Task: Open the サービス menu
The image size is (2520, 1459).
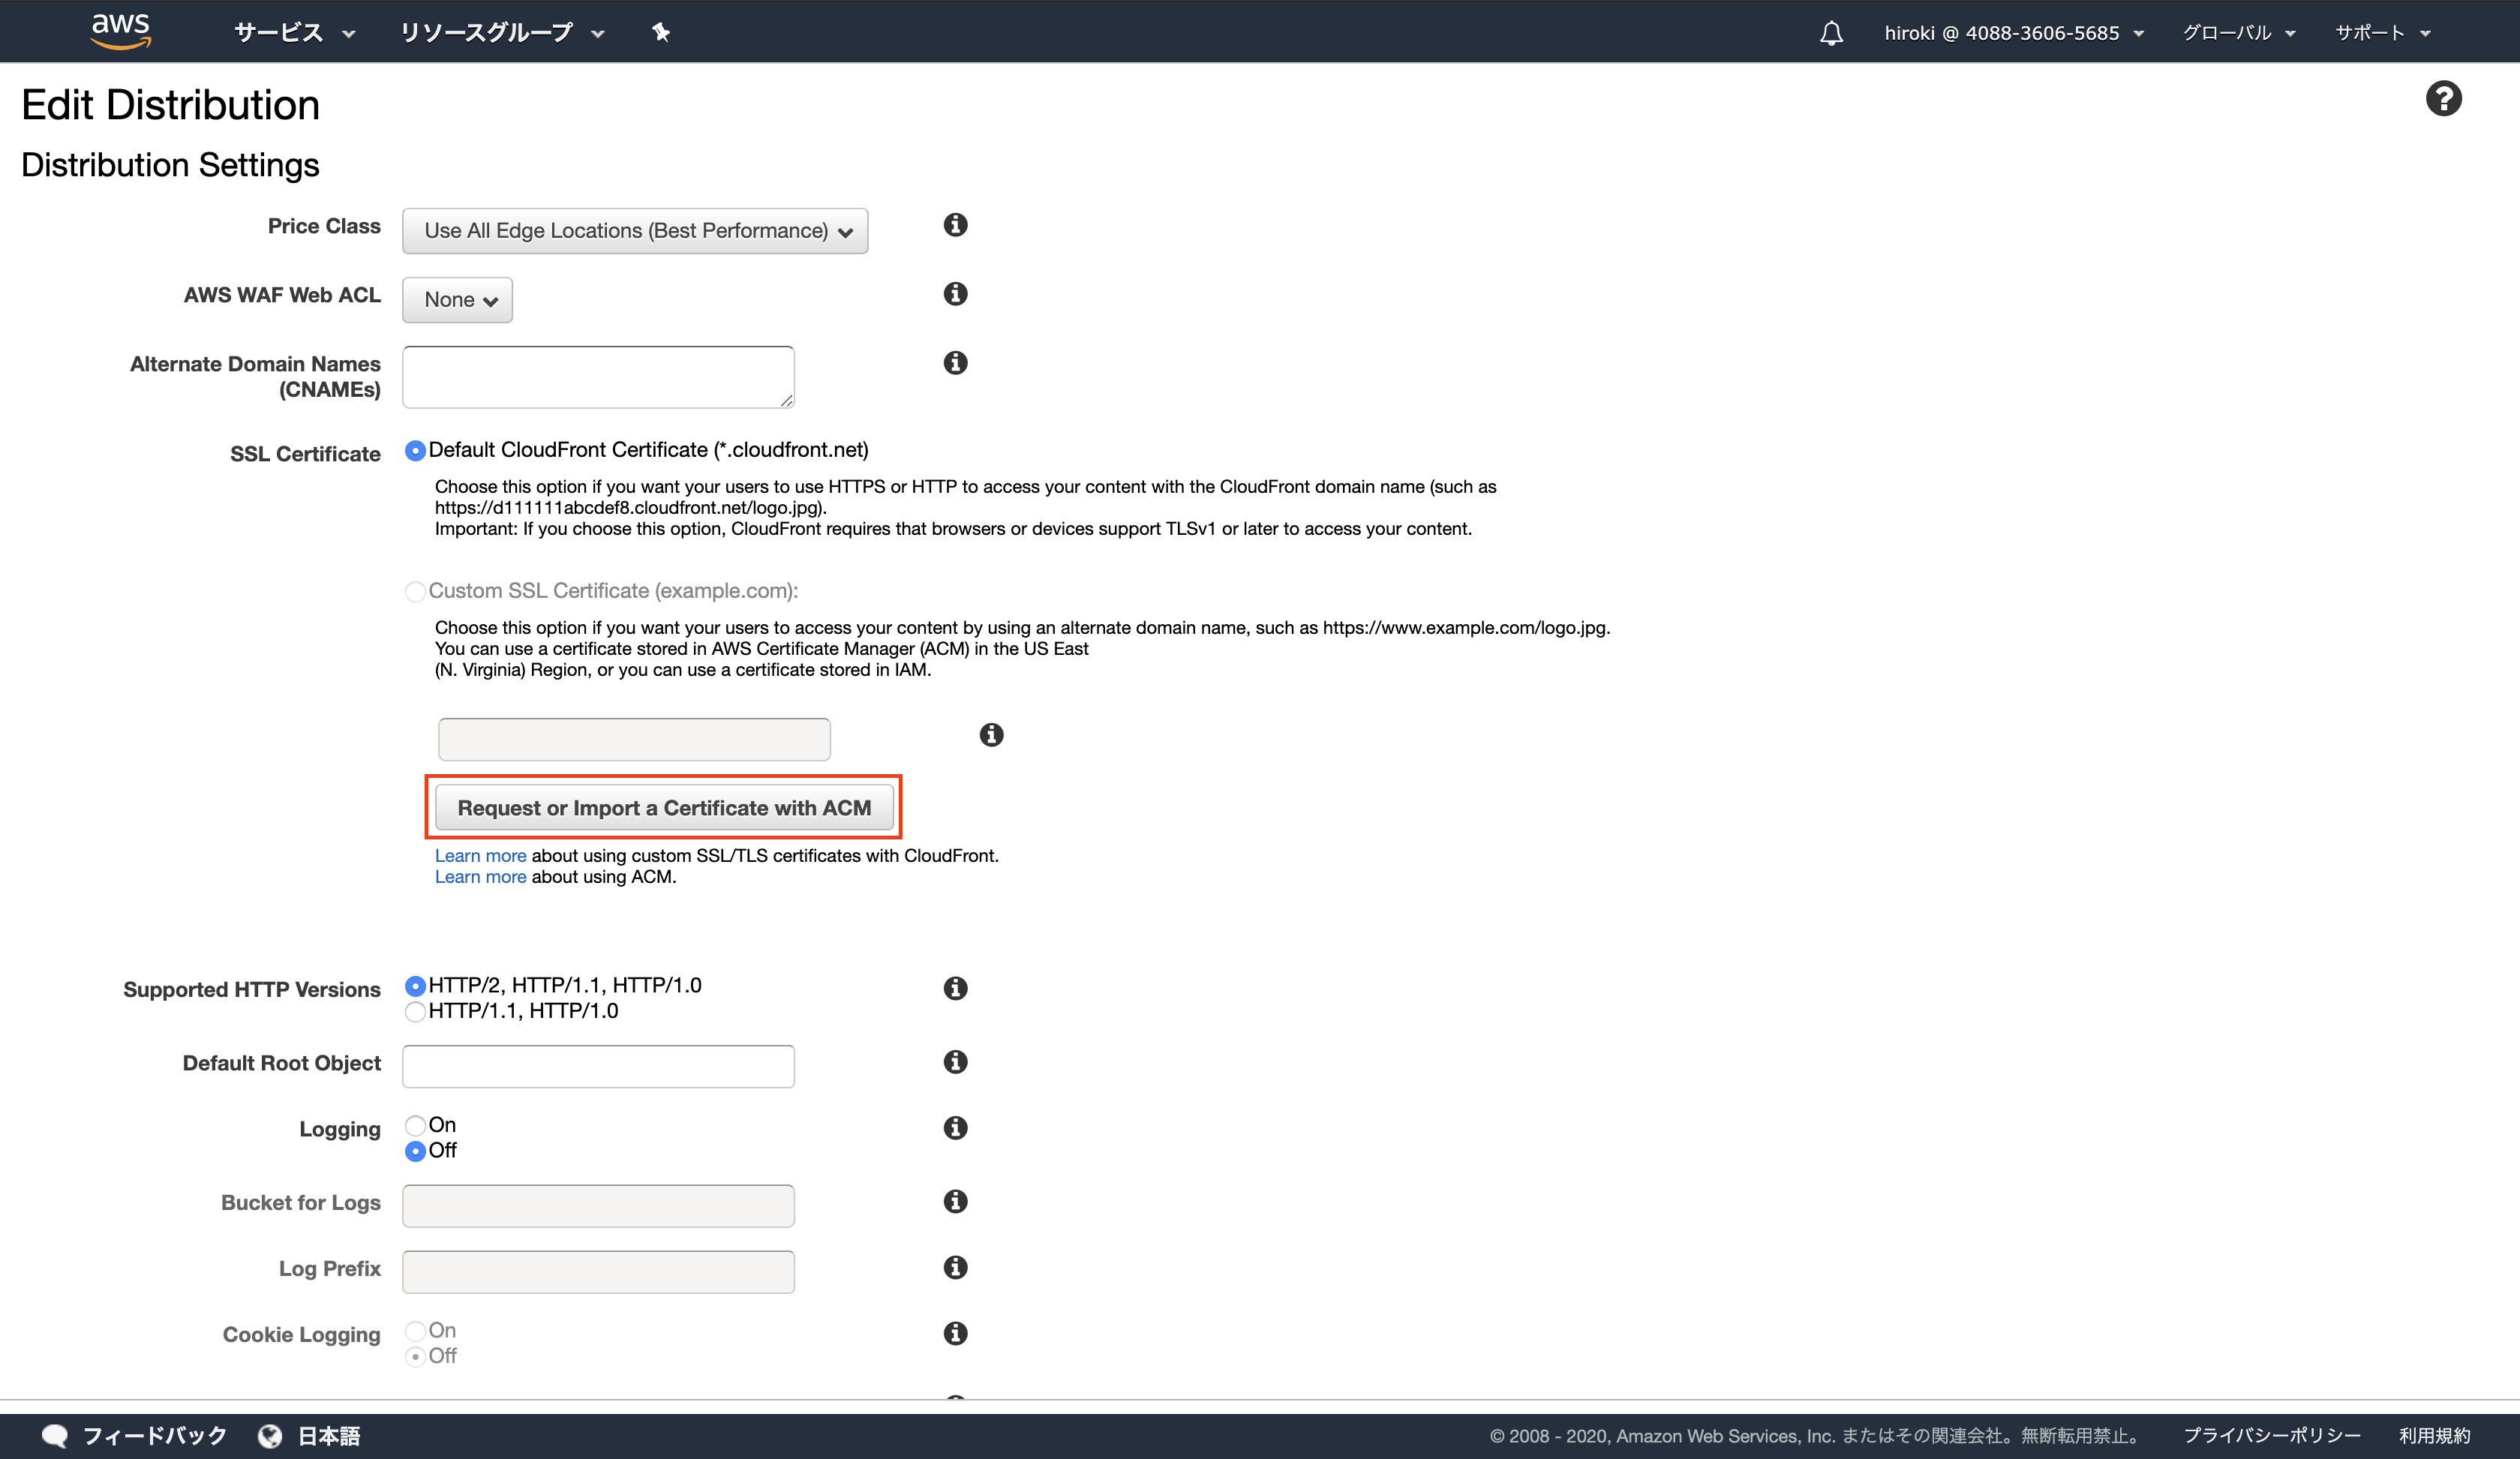Action: [x=294, y=33]
